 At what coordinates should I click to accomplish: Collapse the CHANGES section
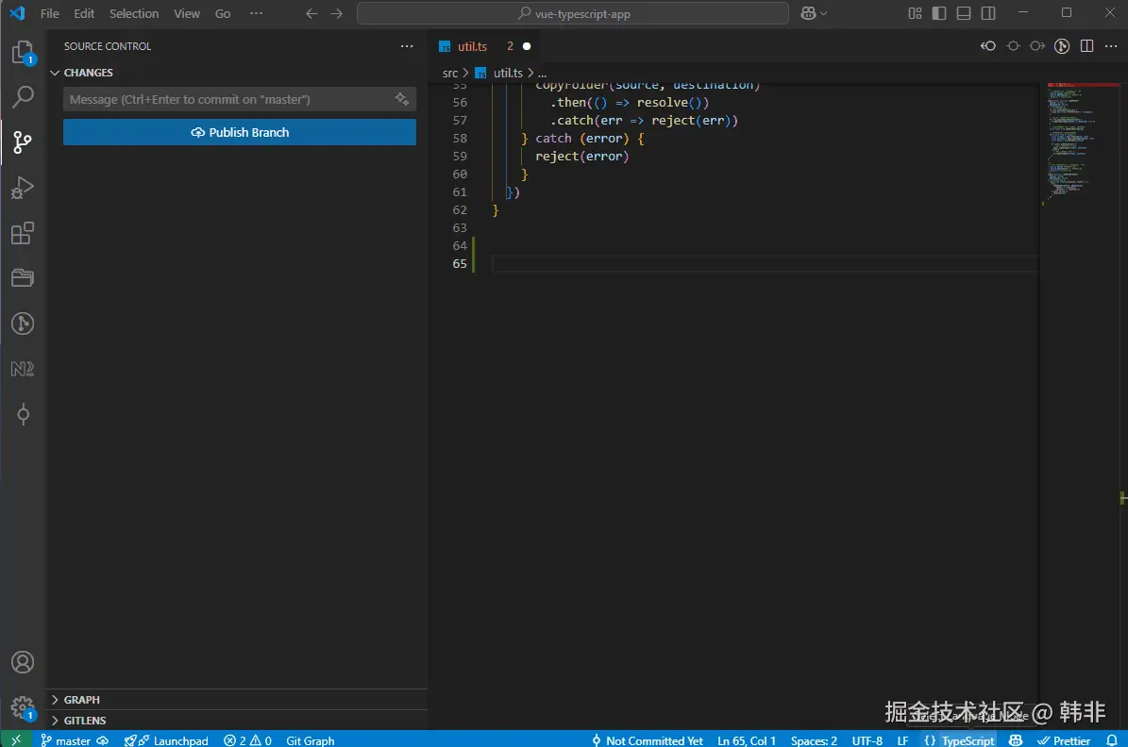coord(88,73)
